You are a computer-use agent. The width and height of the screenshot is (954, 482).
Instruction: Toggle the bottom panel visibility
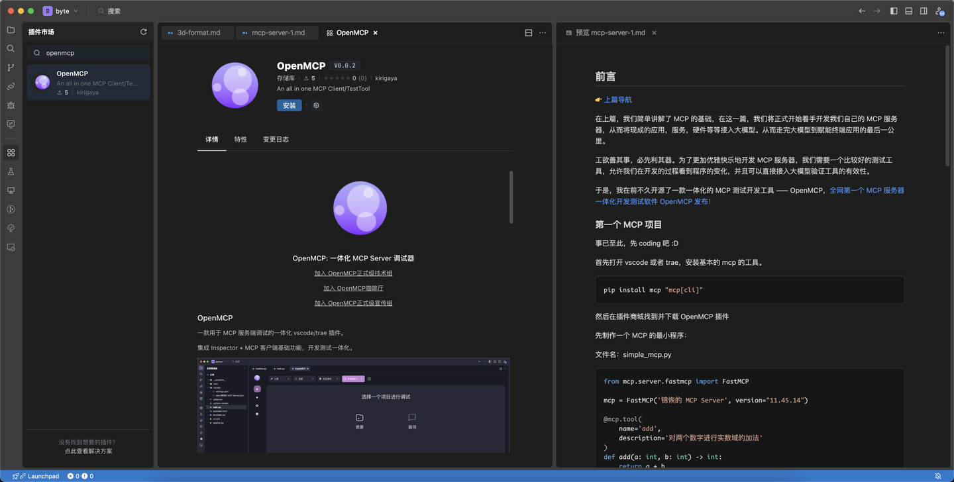coord(908,11)
